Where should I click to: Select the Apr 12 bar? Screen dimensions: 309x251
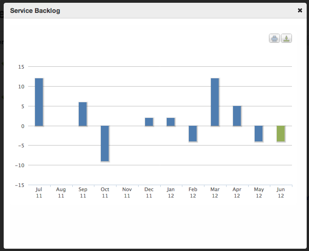coord(237,116)
